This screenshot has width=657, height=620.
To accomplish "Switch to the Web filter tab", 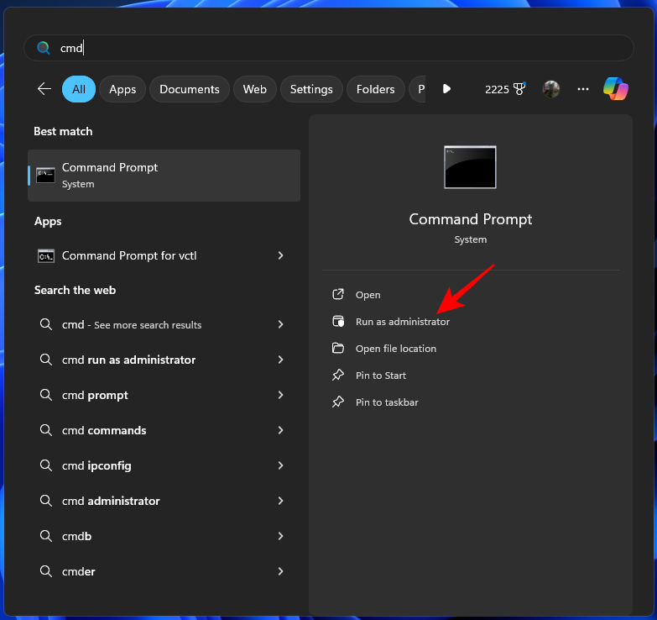I will coord(255,89).
